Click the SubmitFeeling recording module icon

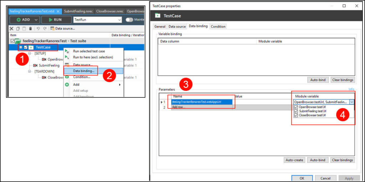35,65
